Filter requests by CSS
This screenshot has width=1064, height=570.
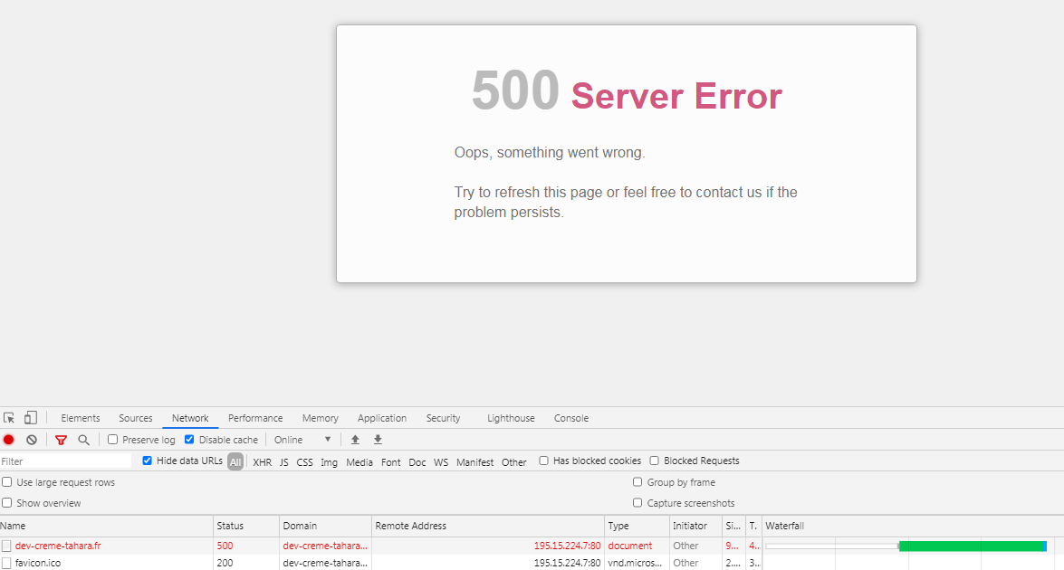click(304, 462)
